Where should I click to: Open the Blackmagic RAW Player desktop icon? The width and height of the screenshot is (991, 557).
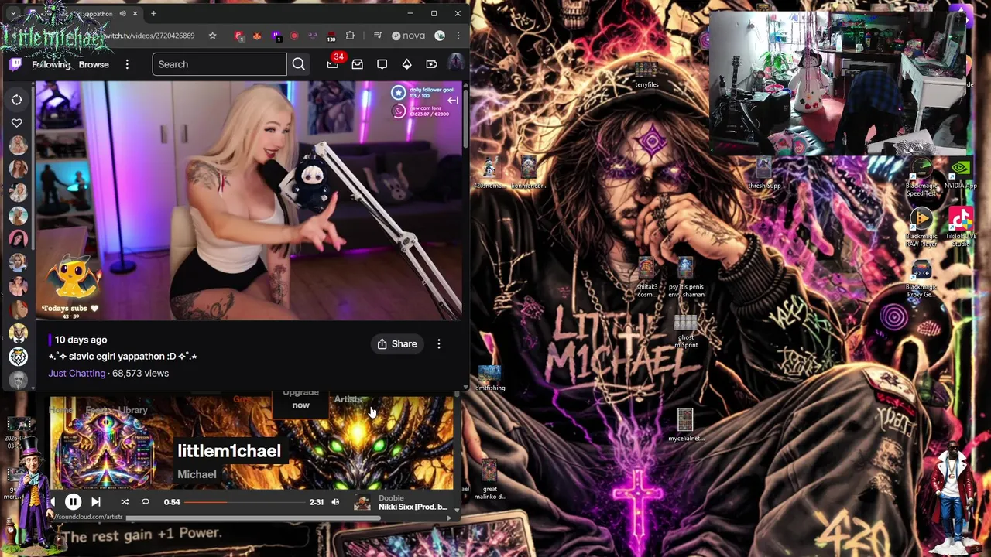click(921, 227)
